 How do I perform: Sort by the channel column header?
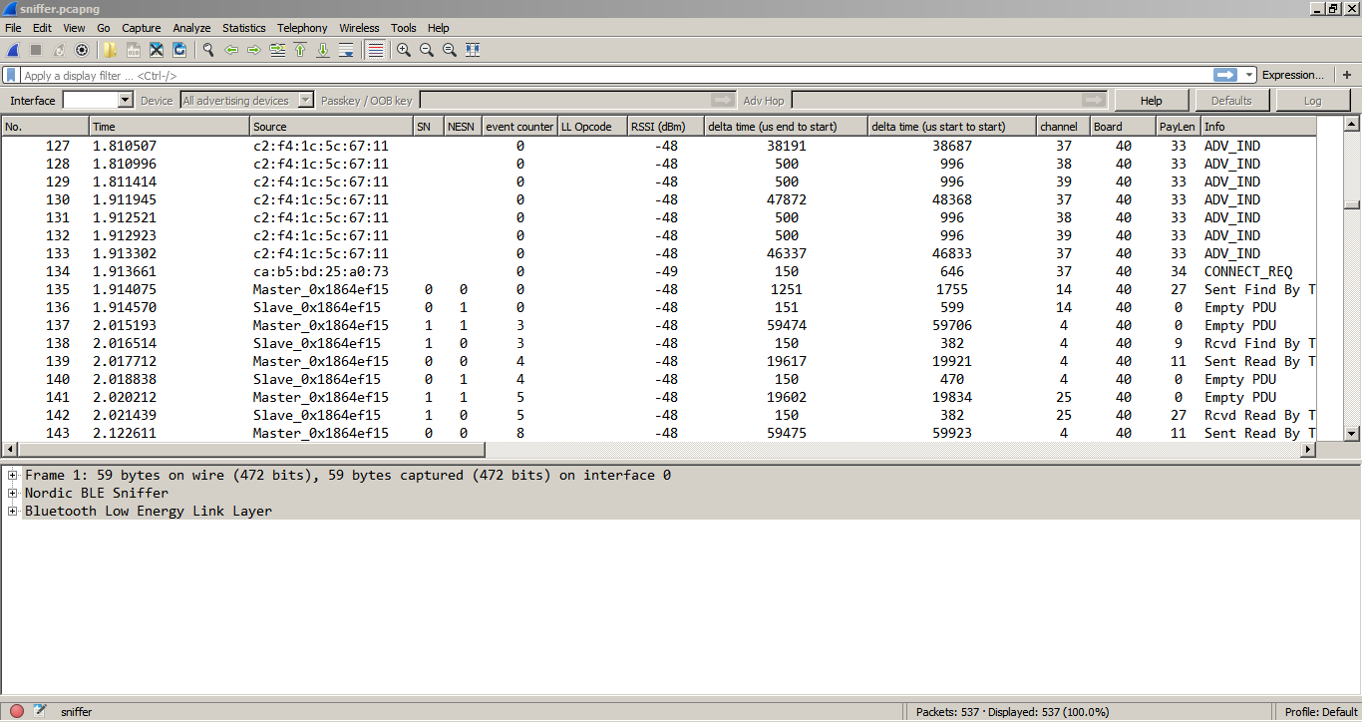click(x=1063, y=127)
